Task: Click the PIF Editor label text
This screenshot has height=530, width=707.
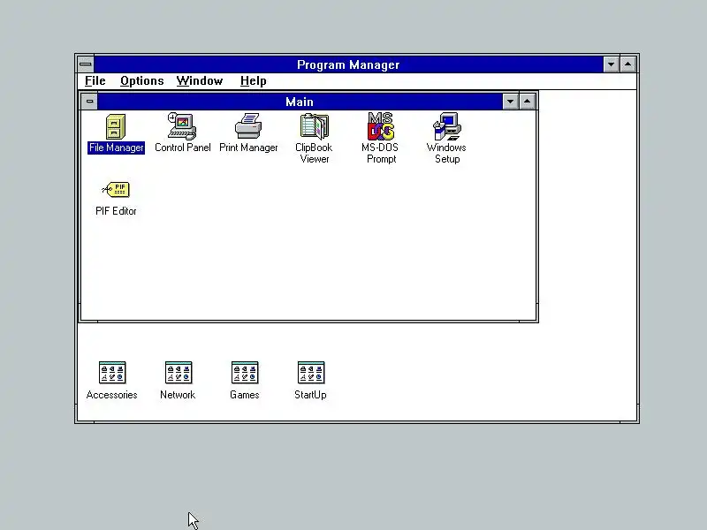Action: pos(116,211)
